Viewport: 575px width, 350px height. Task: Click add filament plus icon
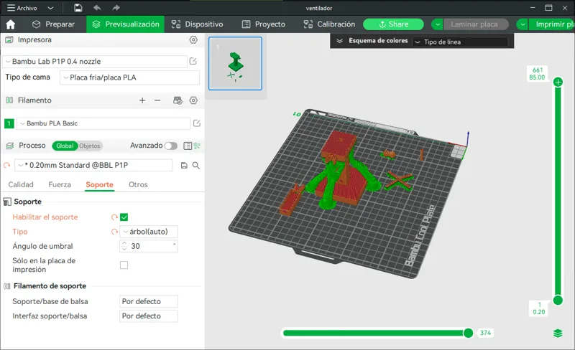tap(142, 100)
